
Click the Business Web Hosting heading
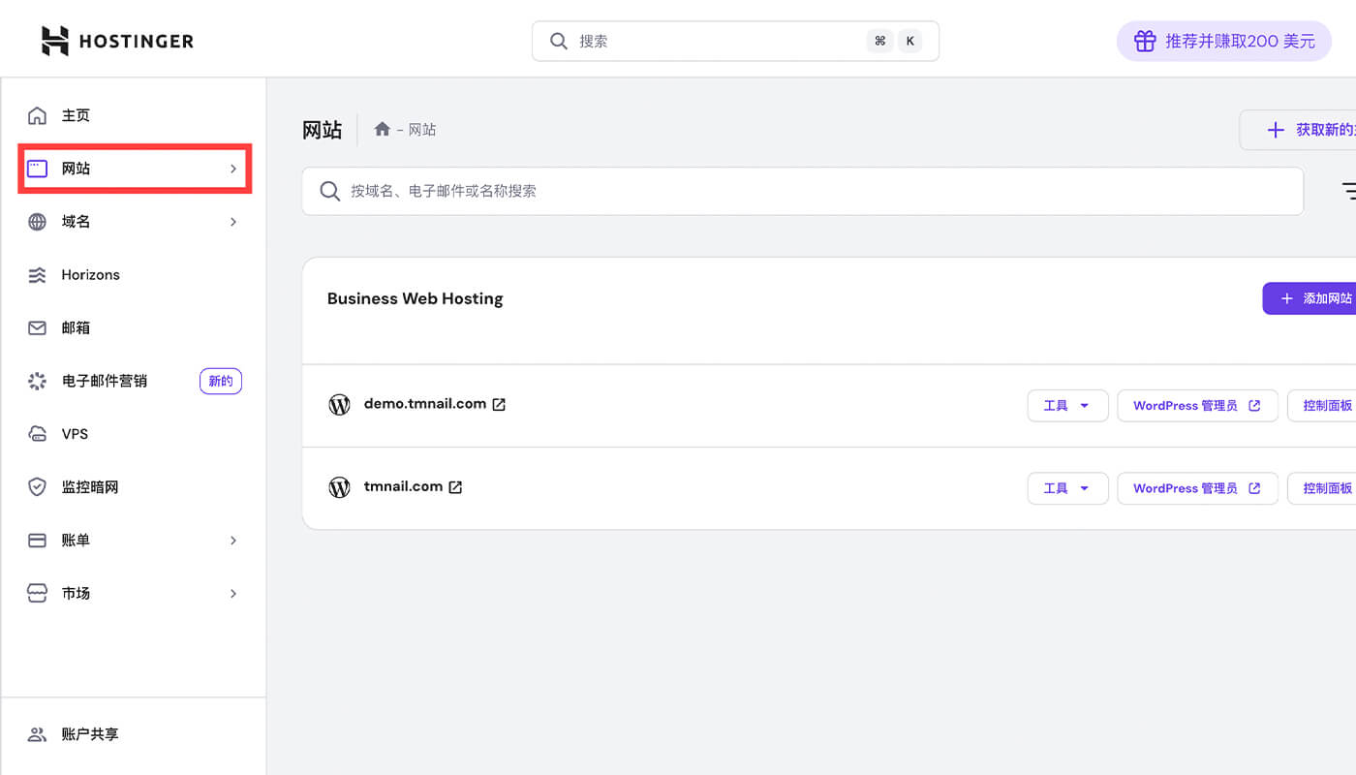[416, 298]
